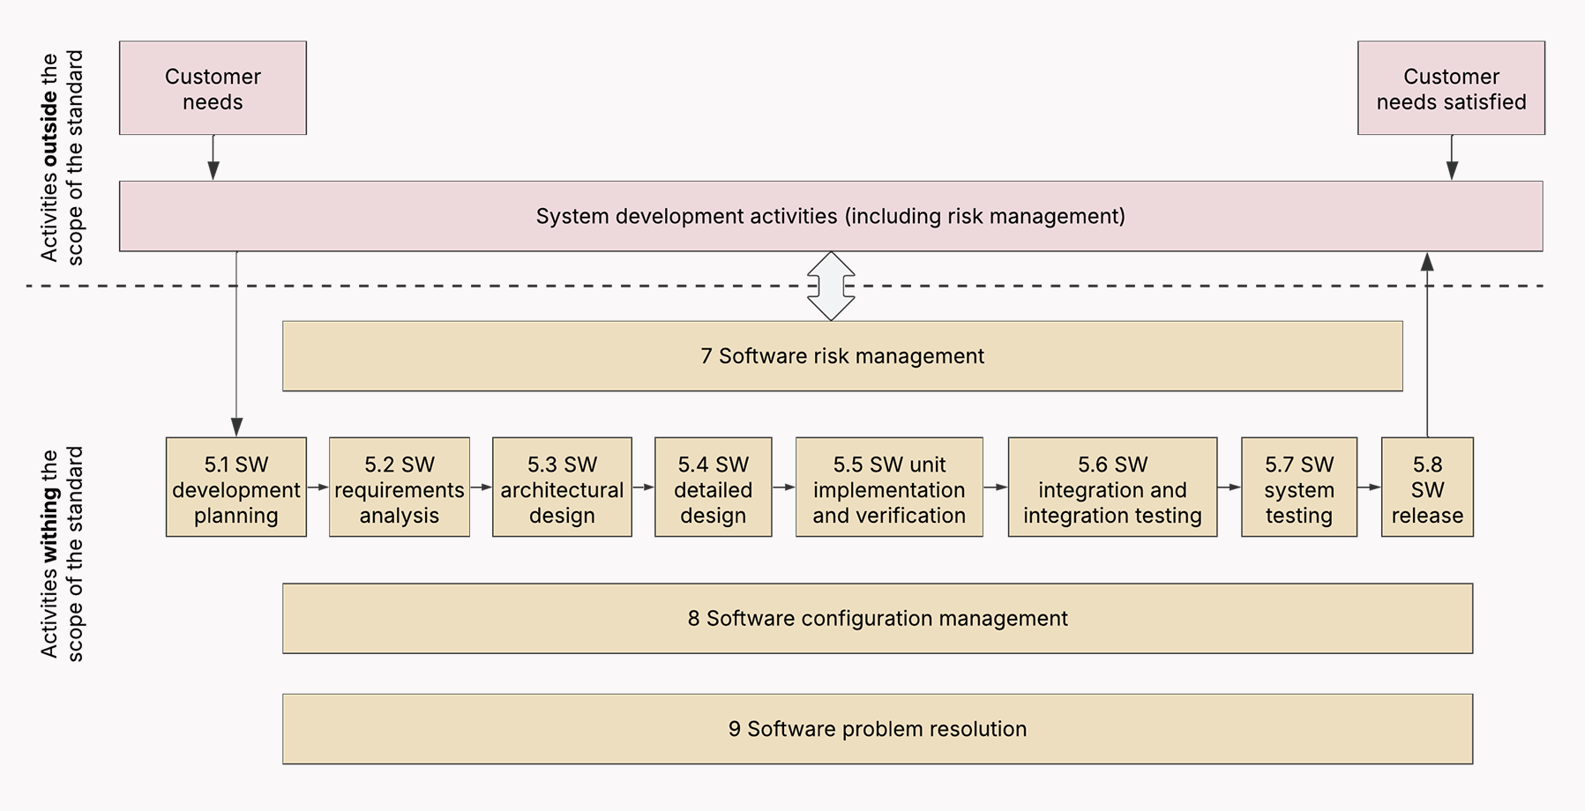Click 5.5 SW unit implementation and verification

[x=889, y=487]
